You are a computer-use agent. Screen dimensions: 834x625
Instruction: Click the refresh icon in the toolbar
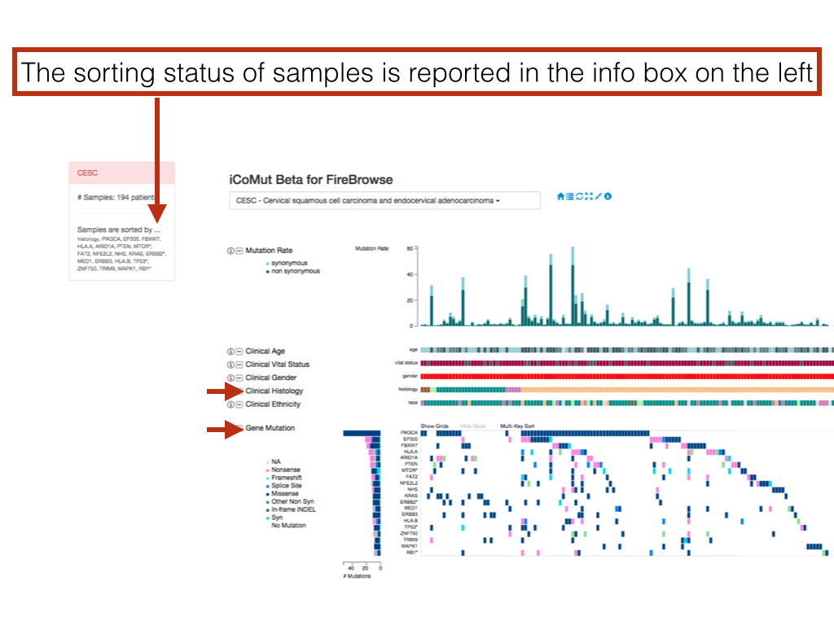[579, 196]
